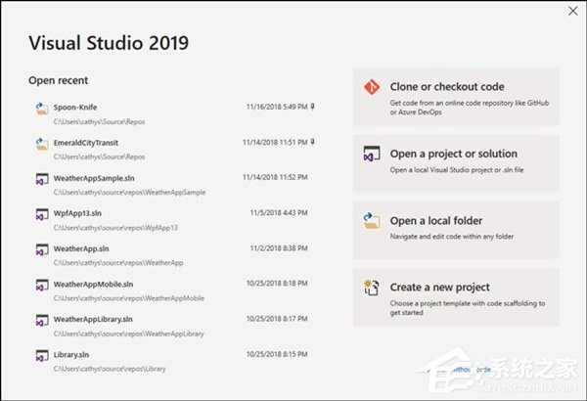Click the 11/16/2018 5:49 PM timestamp
This screenshot has height=401, width=587.
pos(277,107)
